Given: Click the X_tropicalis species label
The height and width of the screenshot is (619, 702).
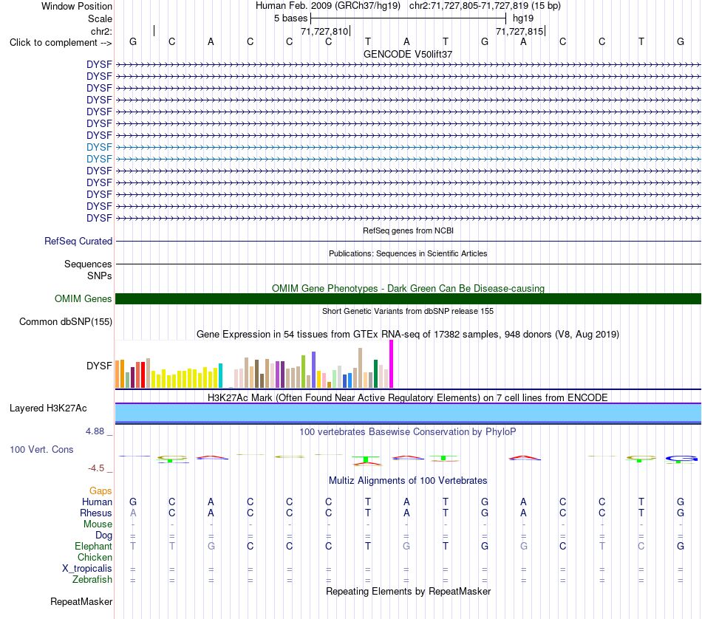Looking at the screenshot, I should click(x=87, y=569).
